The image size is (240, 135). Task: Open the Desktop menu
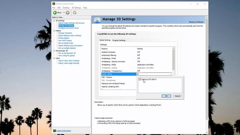[66, 7]
